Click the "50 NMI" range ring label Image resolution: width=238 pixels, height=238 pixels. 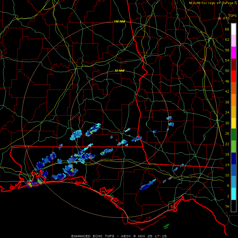(120, 71)
